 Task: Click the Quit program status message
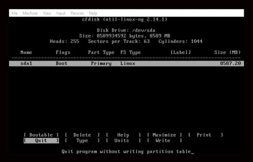pyautogui.click(x=126, y=152)
